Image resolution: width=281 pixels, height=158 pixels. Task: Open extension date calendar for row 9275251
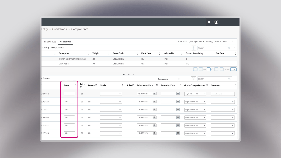(x=178, y=109)
